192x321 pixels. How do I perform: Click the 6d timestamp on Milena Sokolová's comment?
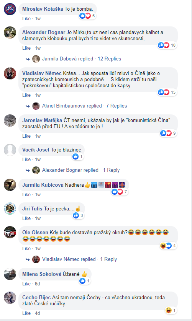[37, 284]
